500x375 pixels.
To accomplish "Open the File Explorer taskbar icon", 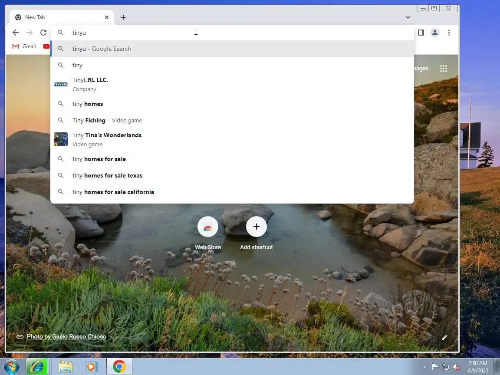I will point(66,367).
